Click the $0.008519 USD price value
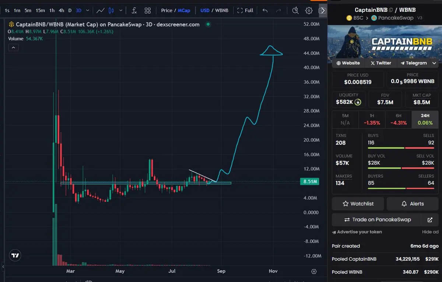Image resolution: width=442 pixels, height=282 pixels. (x=358, y=82)
